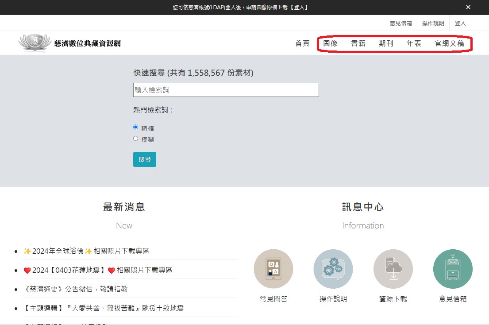Open the 《慈濟通史》公告徵信 news link
Screen dimensions: 489x325
click(x=76, y=289)
